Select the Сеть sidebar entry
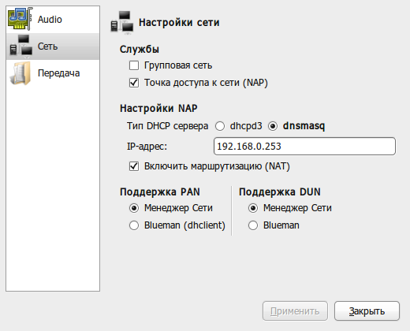Viewport: 410px width, 331px height. pyautogui.click(x=53, y=46)
